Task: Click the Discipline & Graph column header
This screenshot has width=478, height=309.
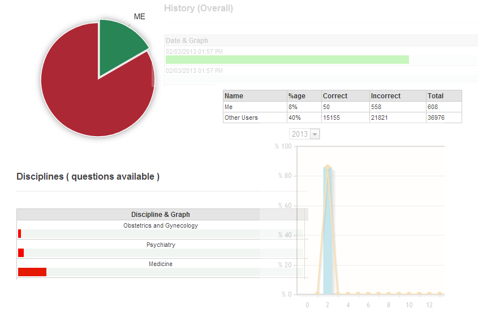Action: [x=161, y=214]
